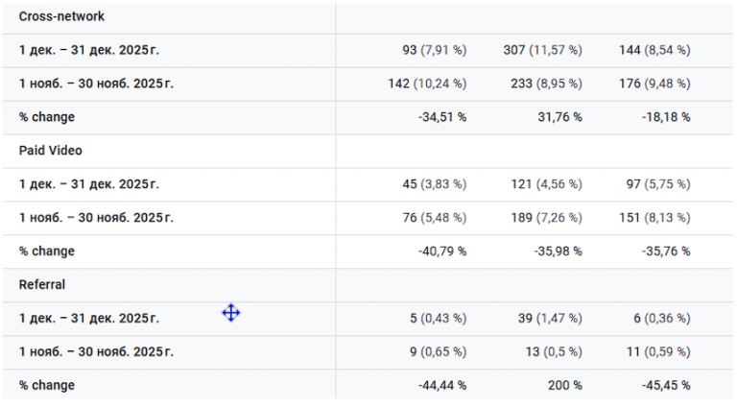The image size is (737, 408).
Task: Select the Paid Video group header
Action: pos(51,151)
